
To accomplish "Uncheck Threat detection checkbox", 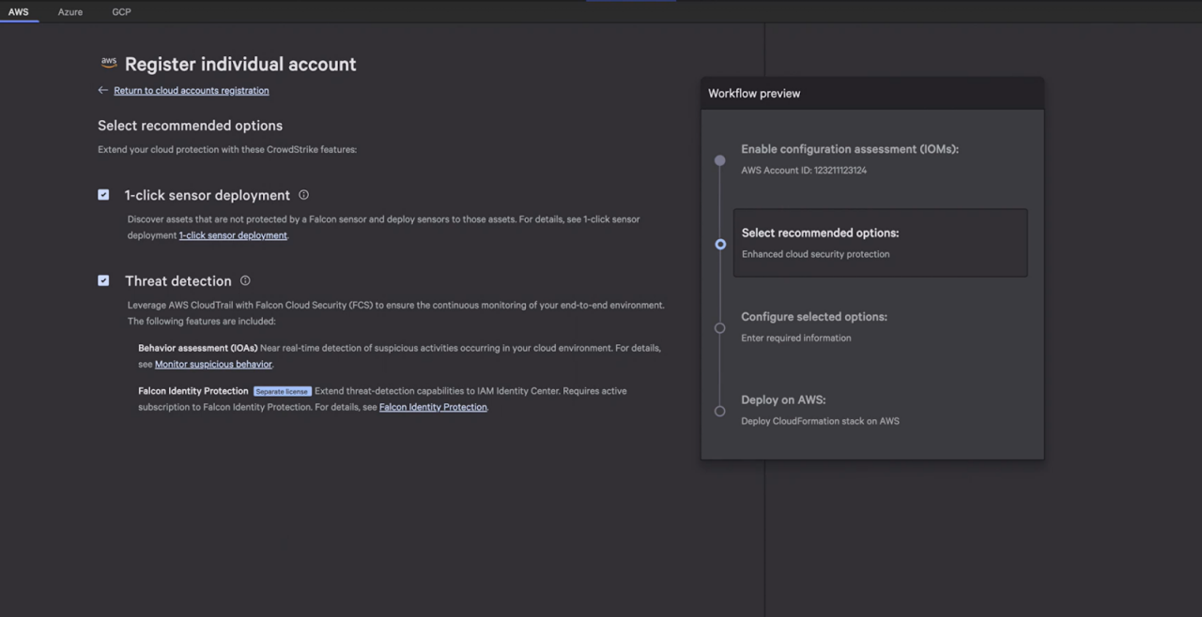I will pyautogui.click(x=103, y=280).
